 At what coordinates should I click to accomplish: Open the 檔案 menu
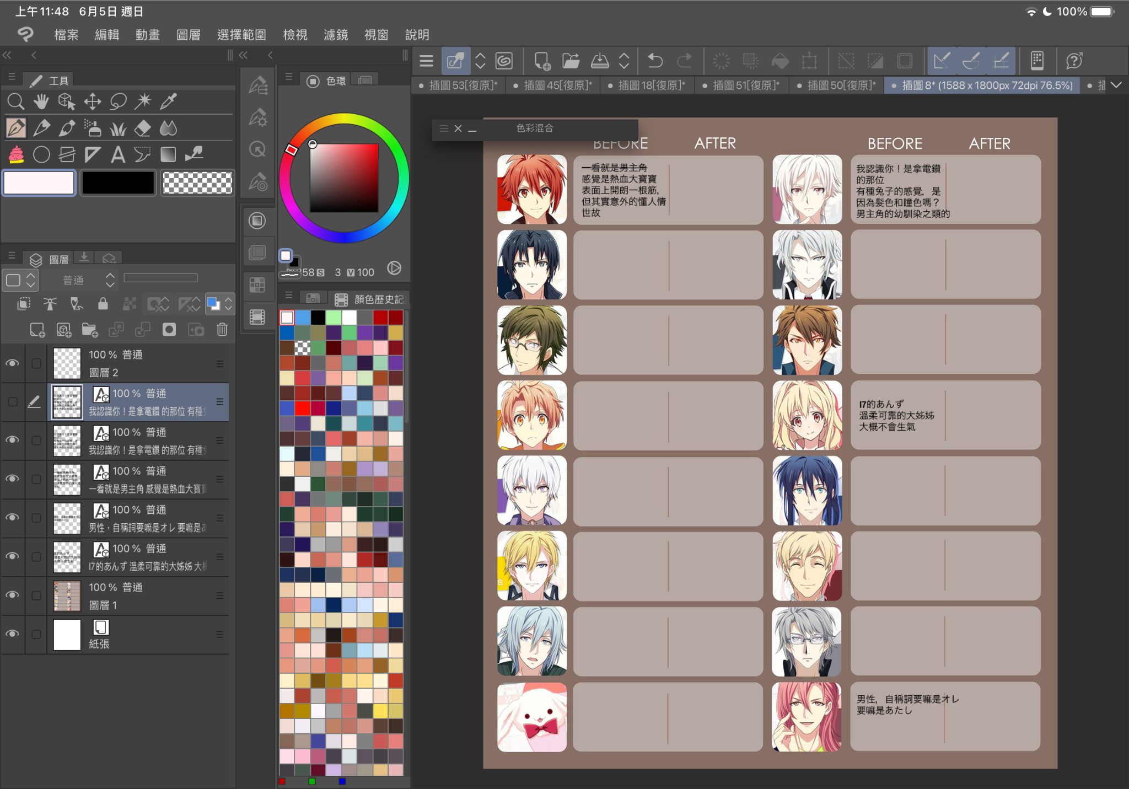click(x=66, y=35)
